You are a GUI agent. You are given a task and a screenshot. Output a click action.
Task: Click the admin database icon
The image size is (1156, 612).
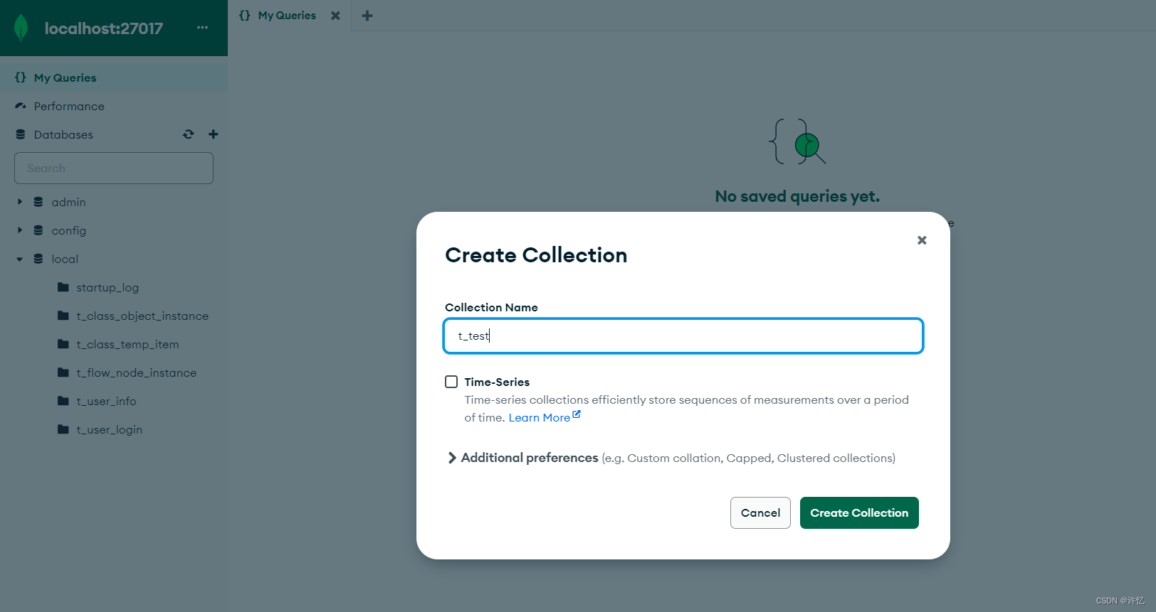[38, 202]
